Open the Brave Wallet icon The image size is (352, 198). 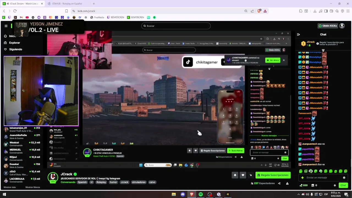331,11
